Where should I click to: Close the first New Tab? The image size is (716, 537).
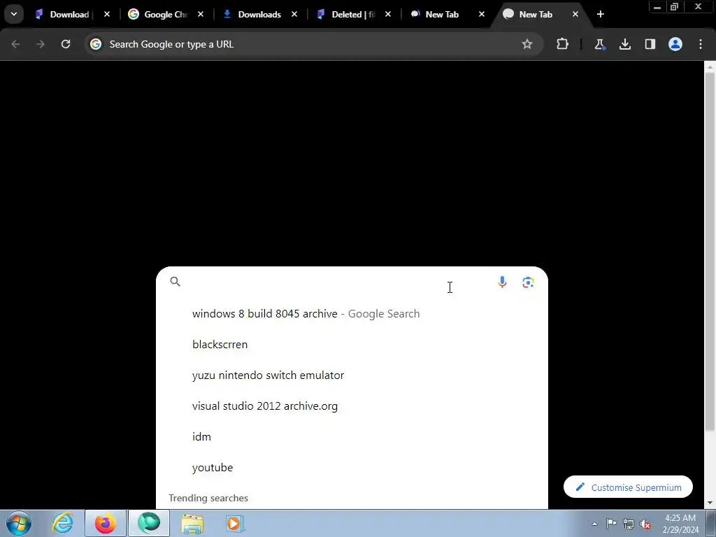[x=481, y=14]
